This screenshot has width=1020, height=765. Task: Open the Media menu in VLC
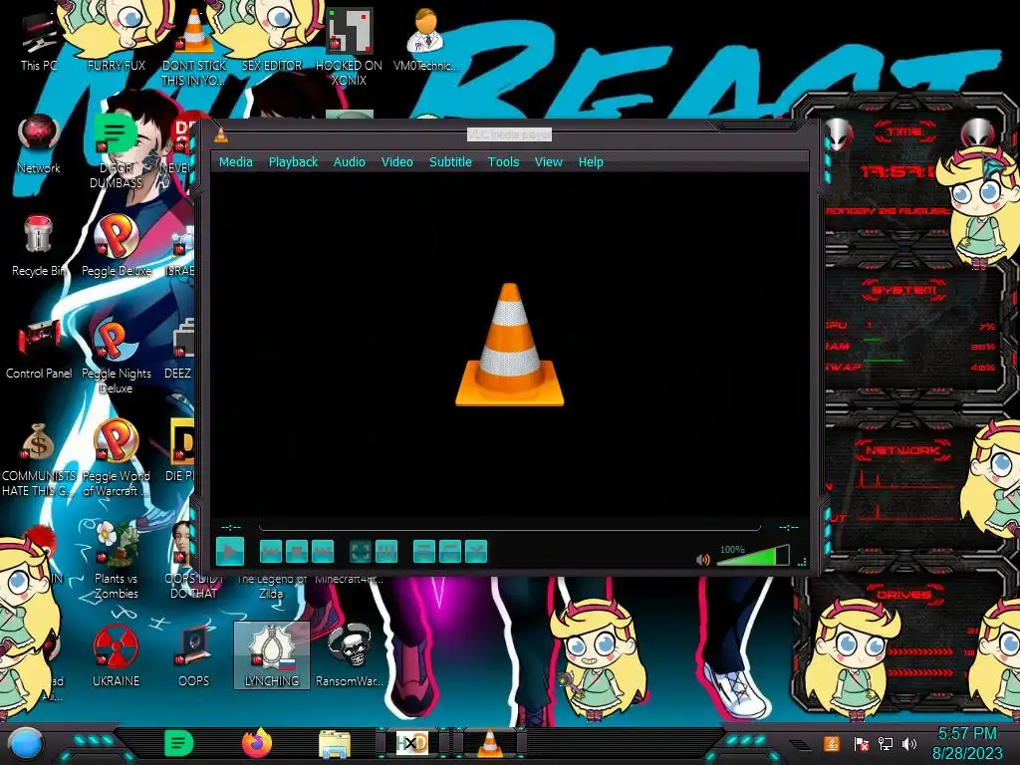(x=235, y=162)
